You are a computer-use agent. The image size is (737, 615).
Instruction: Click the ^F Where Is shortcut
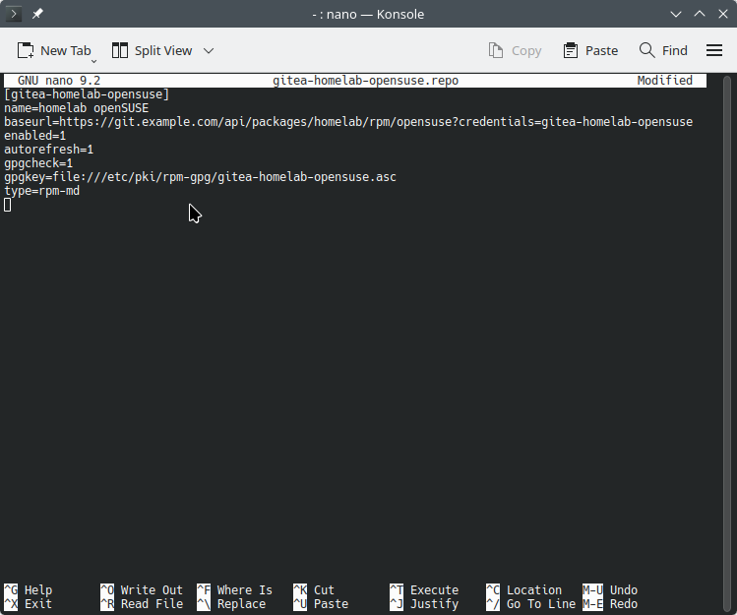pyautogui.click(x=234, y=590)
